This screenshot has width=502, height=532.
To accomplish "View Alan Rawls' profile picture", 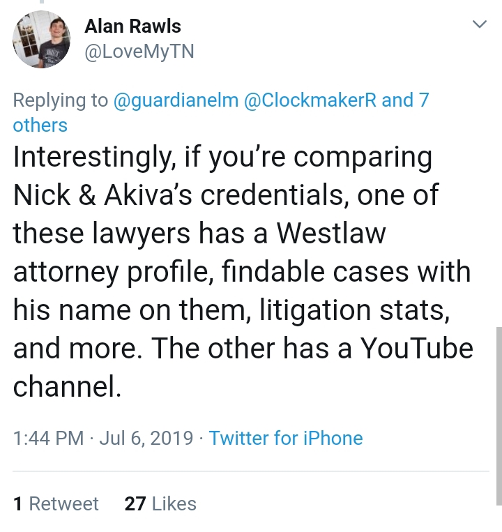I will click(x=41, y=39).
